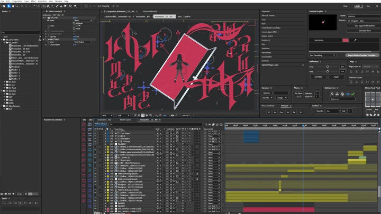The image size is (381, 214).
Task: Click the motion blur enable icon in timeline
Action: coord(217,125)
